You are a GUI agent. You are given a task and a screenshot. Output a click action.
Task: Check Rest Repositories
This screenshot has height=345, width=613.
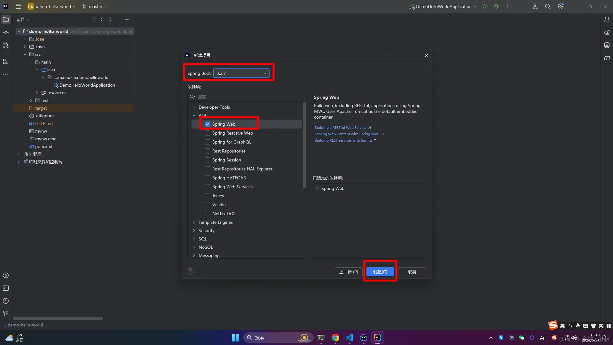[208, 151]
